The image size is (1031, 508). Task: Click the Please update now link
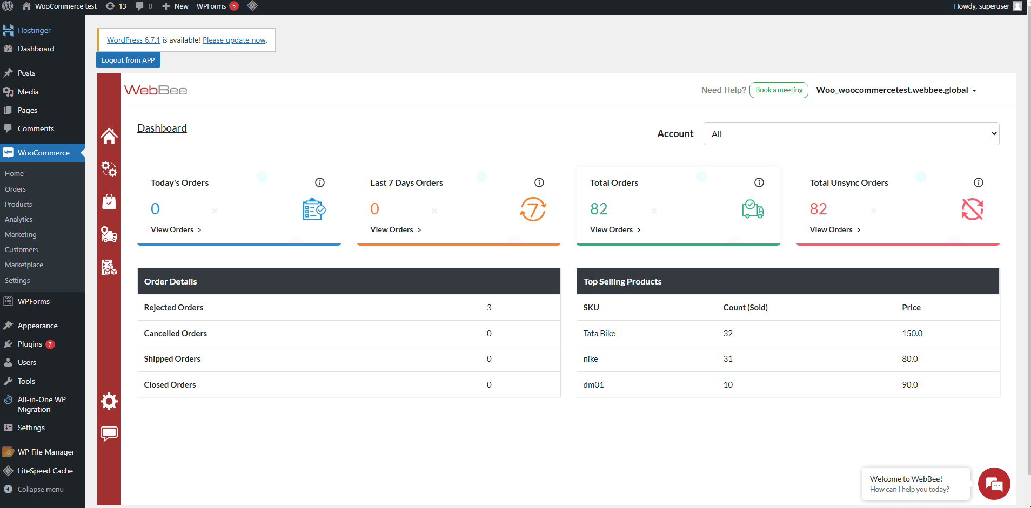point(234,40)
